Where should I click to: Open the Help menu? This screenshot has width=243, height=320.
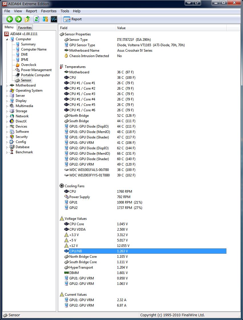pyautogui.click(x=77, y=11)
